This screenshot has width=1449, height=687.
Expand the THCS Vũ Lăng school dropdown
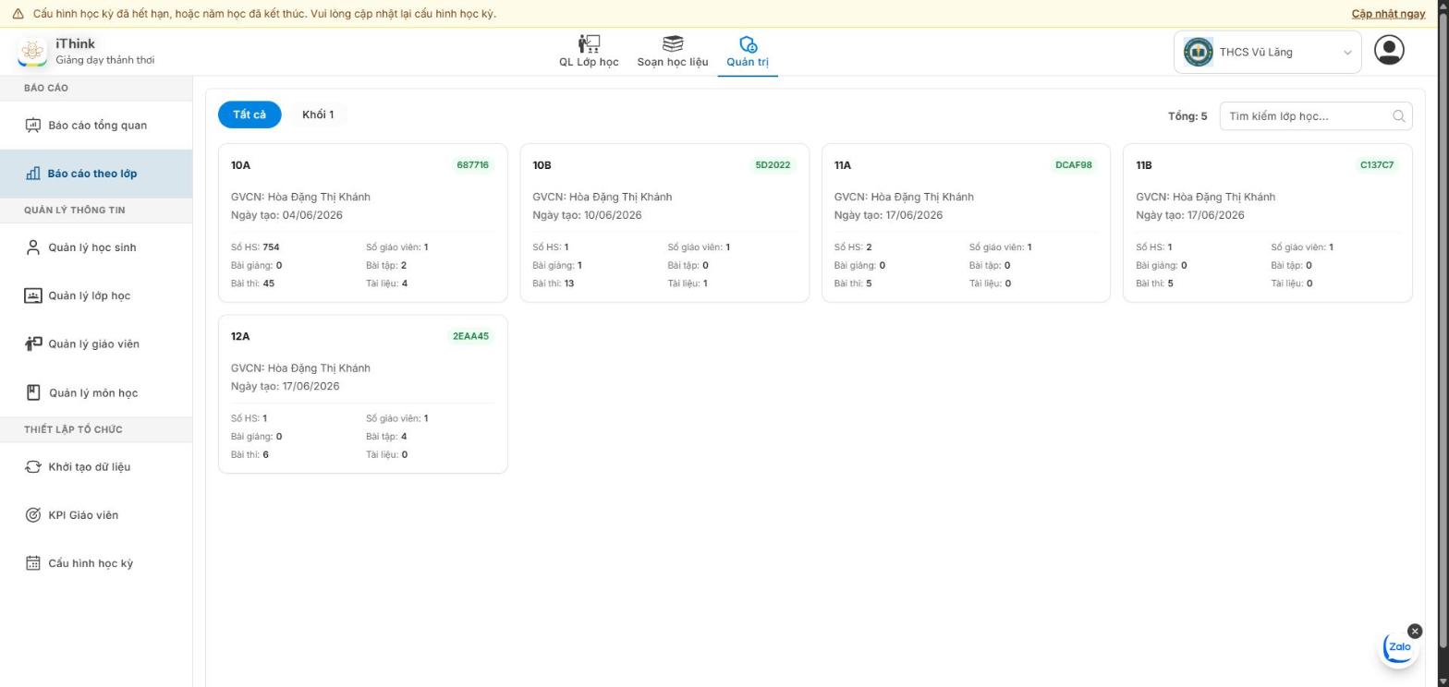coord(1268,52)
